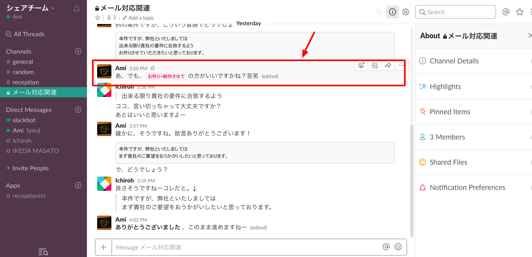This screenshot has height=257, width=532.
Task: Star the メール対応関連 channel in the header
Action: coord(97,17)
